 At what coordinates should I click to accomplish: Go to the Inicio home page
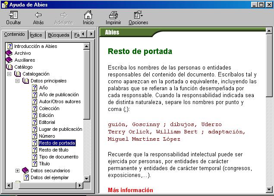[88, 17]
